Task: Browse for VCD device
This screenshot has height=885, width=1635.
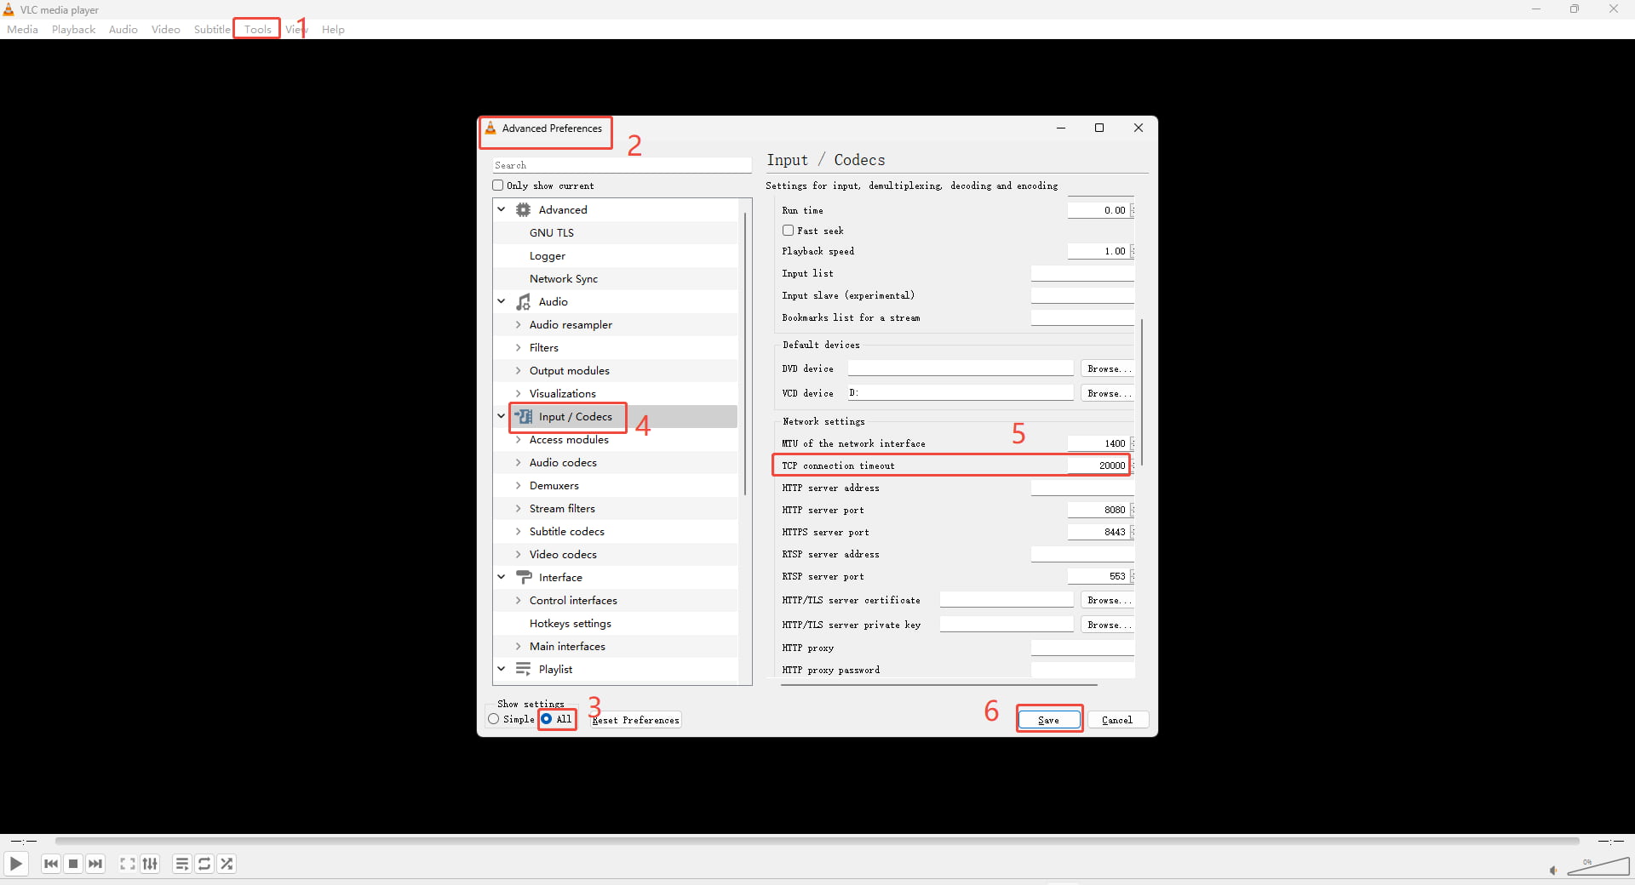Action: point(1109,393)
